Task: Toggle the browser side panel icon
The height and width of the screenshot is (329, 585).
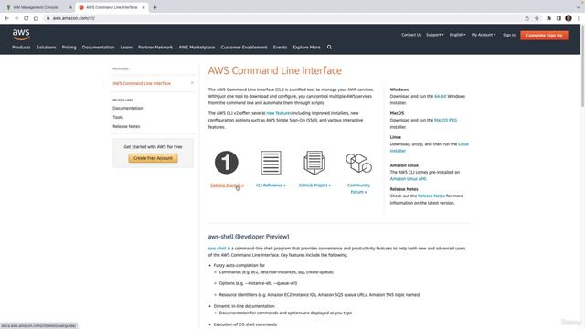Action: coord(558,18)
